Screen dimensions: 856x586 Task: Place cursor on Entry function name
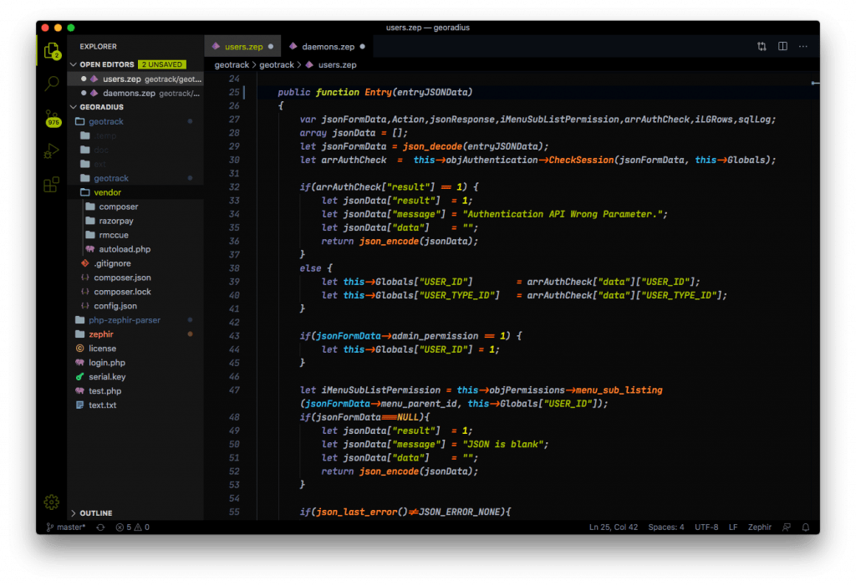(x=378, y=92)
